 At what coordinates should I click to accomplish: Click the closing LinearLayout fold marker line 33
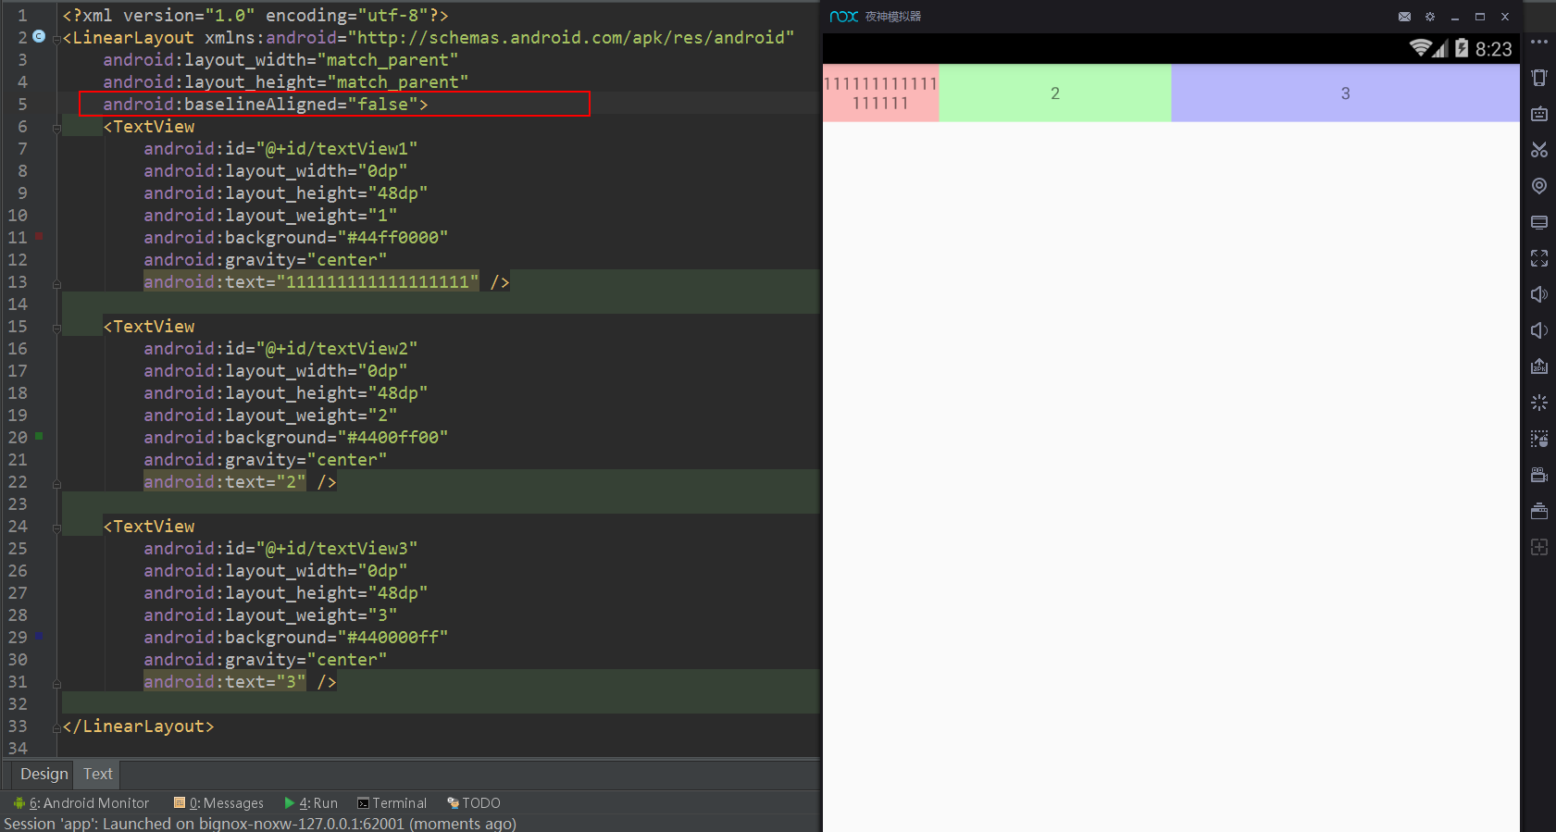pyautogui.click(x=56, y=728)
